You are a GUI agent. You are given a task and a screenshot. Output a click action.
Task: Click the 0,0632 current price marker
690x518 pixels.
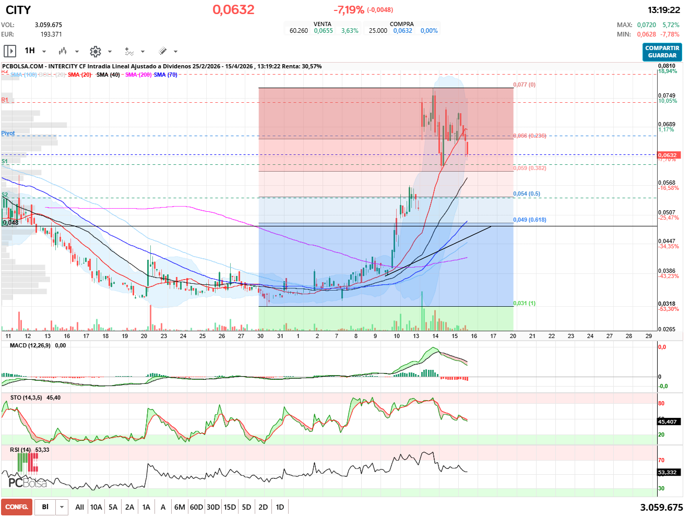click(668, 155)
